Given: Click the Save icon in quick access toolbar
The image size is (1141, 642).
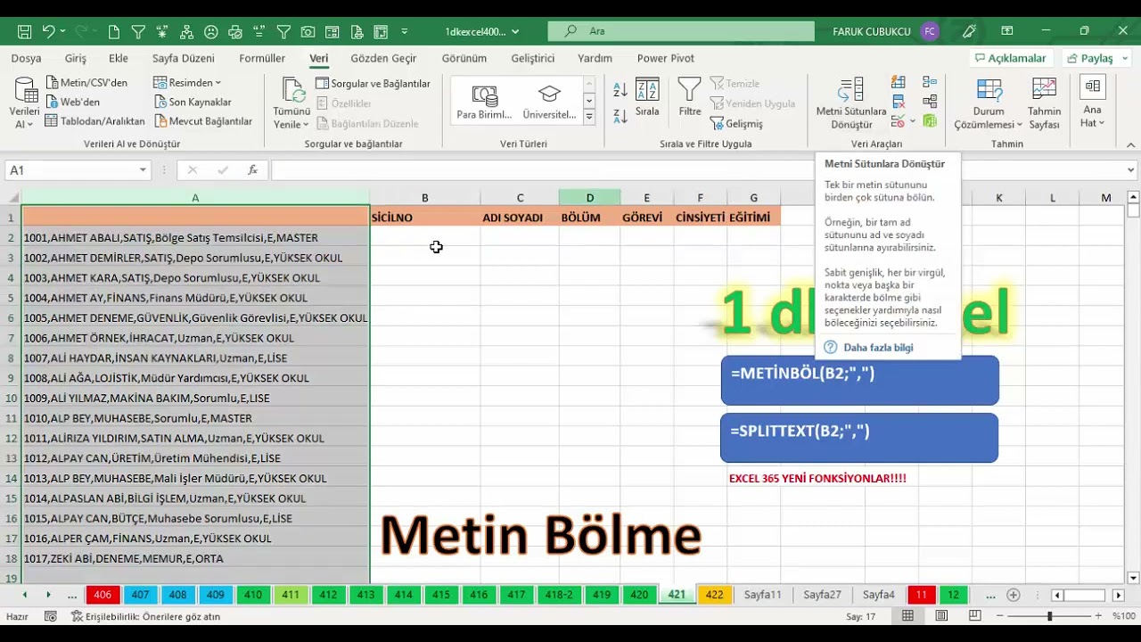Looking at the screenshot, I should [x=24, y=31].
